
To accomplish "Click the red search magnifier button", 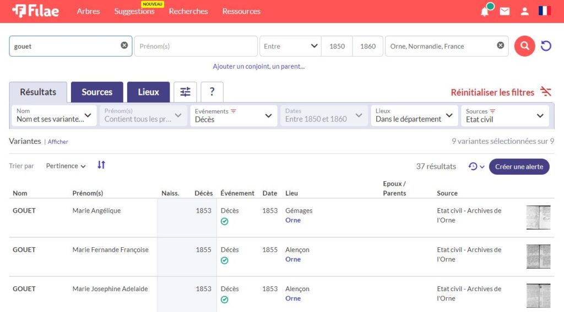I will click(524, 46).
